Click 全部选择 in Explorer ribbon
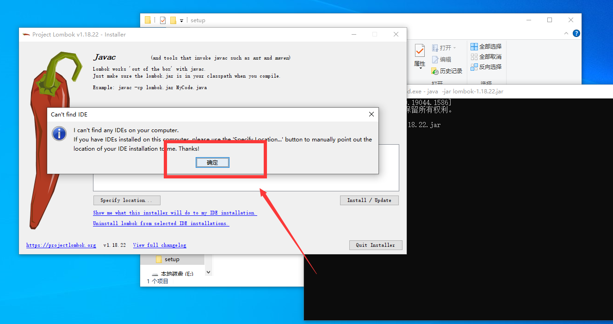This screenshot has height=324, width=613. (x=486, y=46)
